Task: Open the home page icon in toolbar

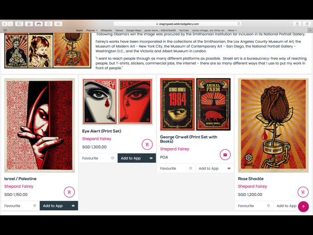Action: [x=29, y=24]
